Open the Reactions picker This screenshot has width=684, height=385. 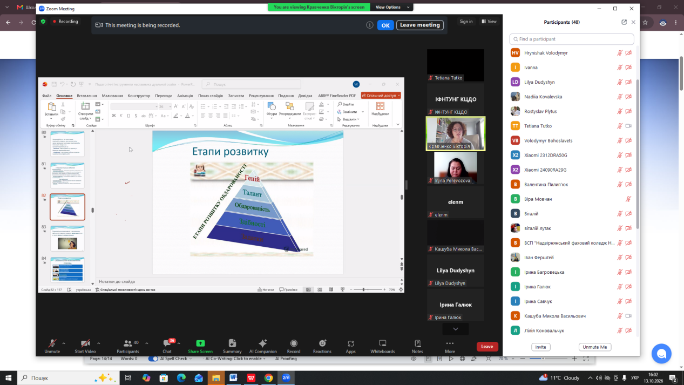322,346
